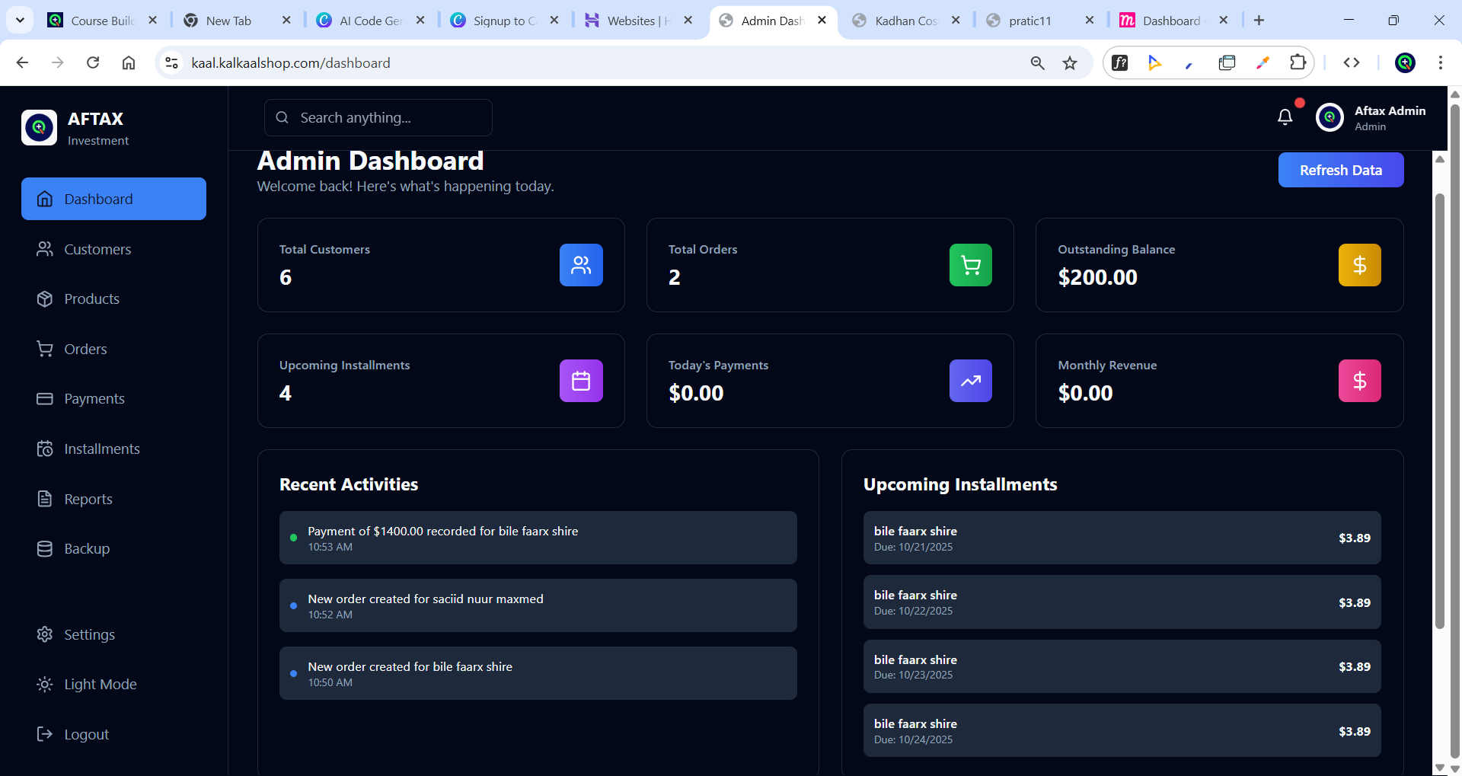
Task: Click the Search anything input field
Action: click(378, 117)
